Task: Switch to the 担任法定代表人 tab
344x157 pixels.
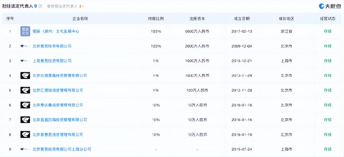Action: 18,6
